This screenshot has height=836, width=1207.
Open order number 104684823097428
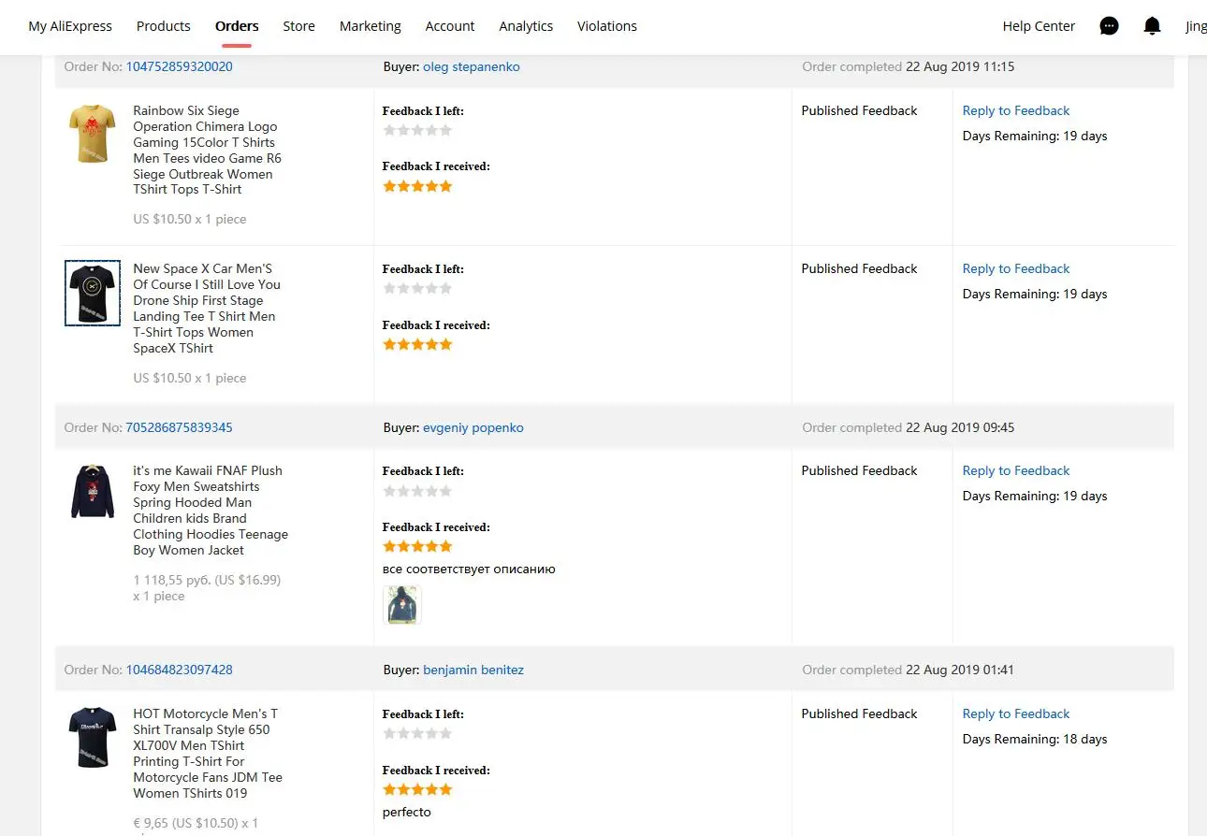click(179, 670)
